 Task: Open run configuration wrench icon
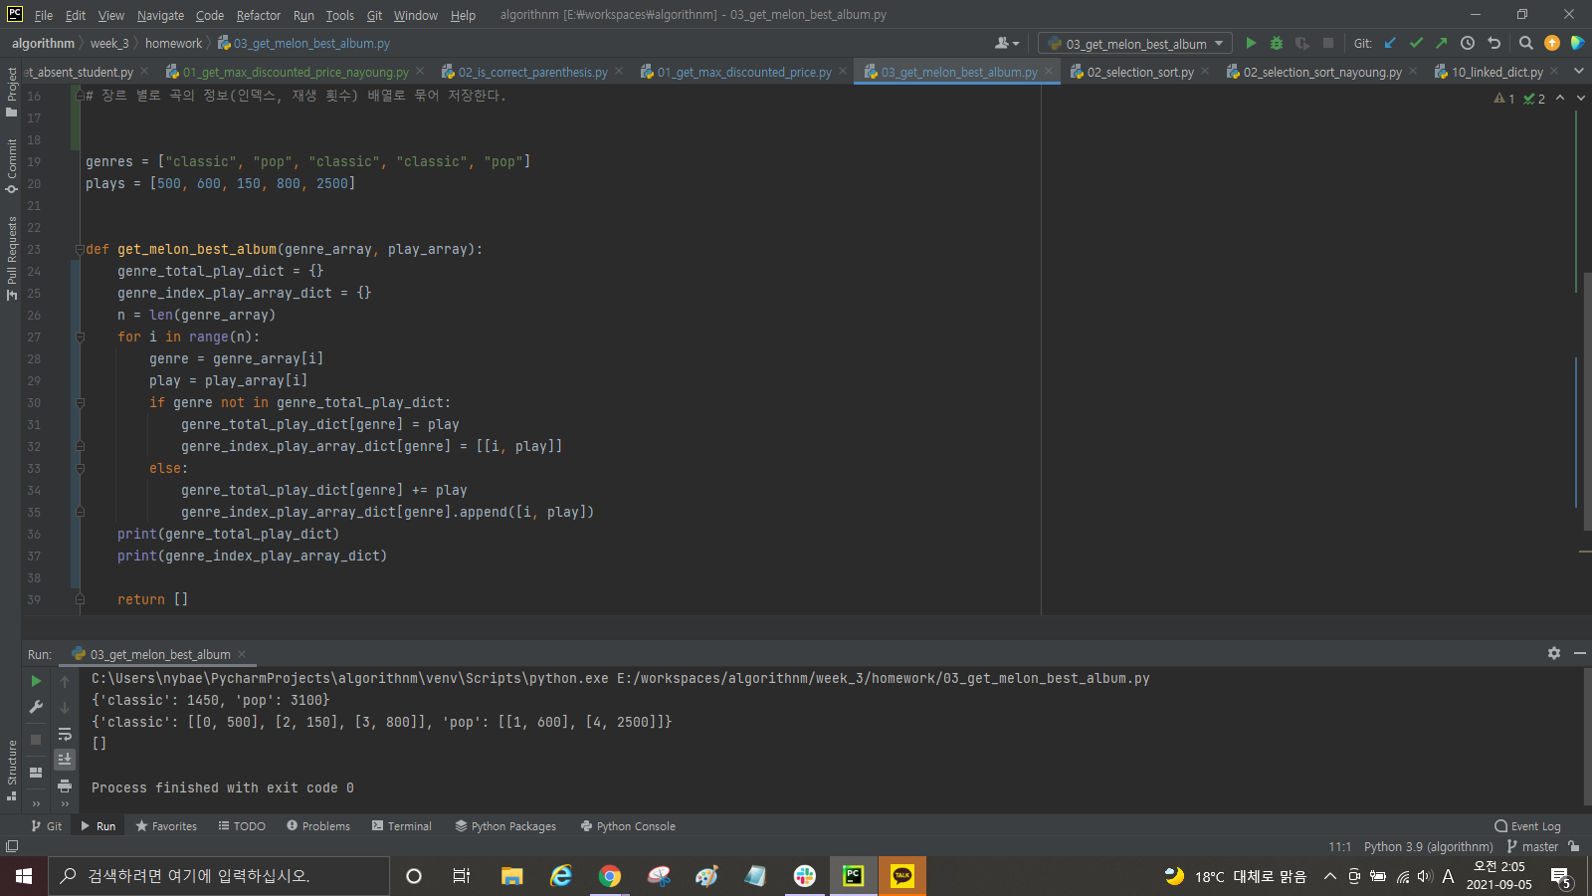[36, 707]
